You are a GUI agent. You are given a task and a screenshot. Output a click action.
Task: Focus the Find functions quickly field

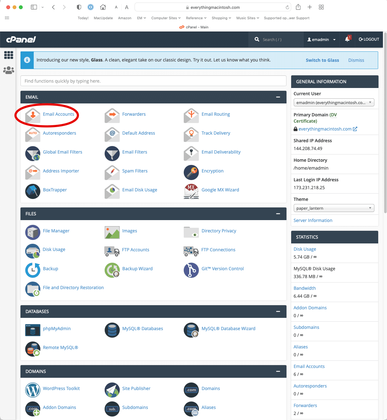coord(153,81)
